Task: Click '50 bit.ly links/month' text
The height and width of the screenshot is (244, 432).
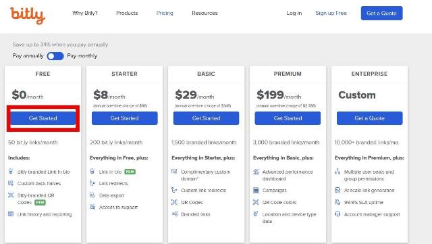Action: pos(33,143)
